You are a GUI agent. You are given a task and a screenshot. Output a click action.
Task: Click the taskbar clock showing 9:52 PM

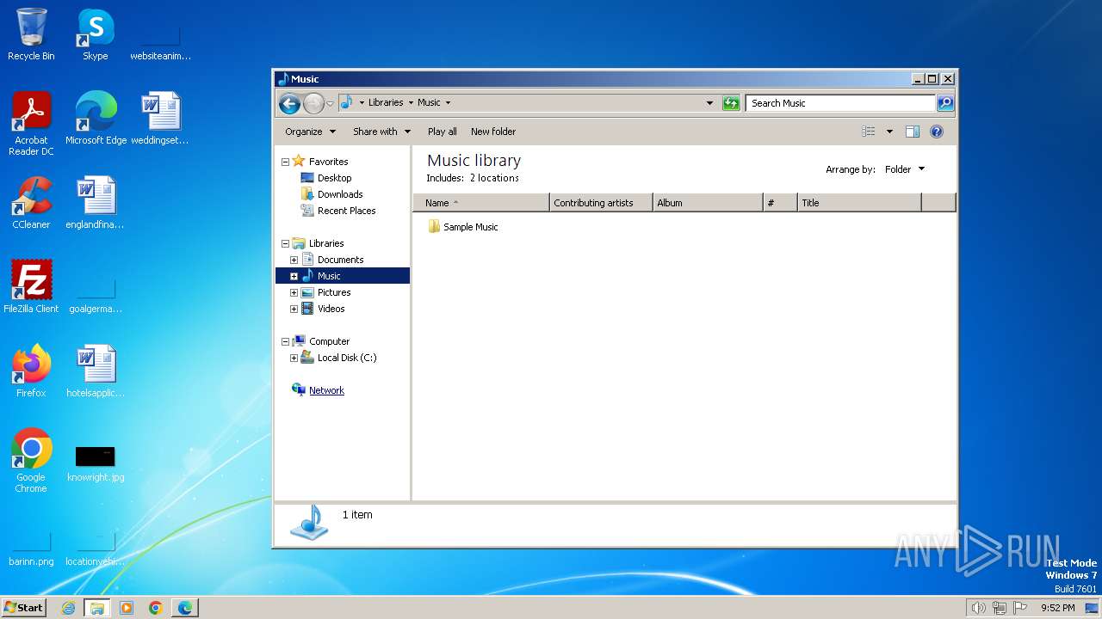click(1057, 608)
